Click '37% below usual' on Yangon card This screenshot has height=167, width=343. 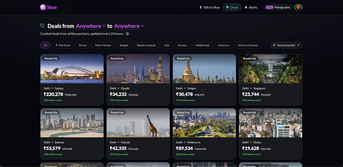point(185,100)
